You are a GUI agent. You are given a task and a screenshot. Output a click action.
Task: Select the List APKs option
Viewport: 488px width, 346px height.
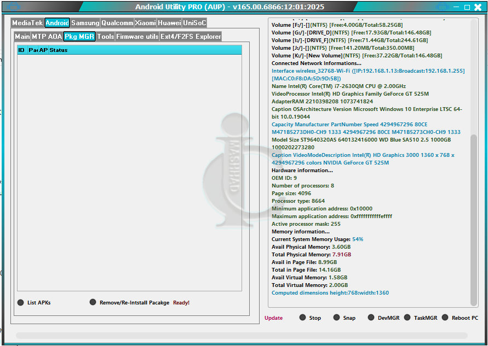pos(21,302)
